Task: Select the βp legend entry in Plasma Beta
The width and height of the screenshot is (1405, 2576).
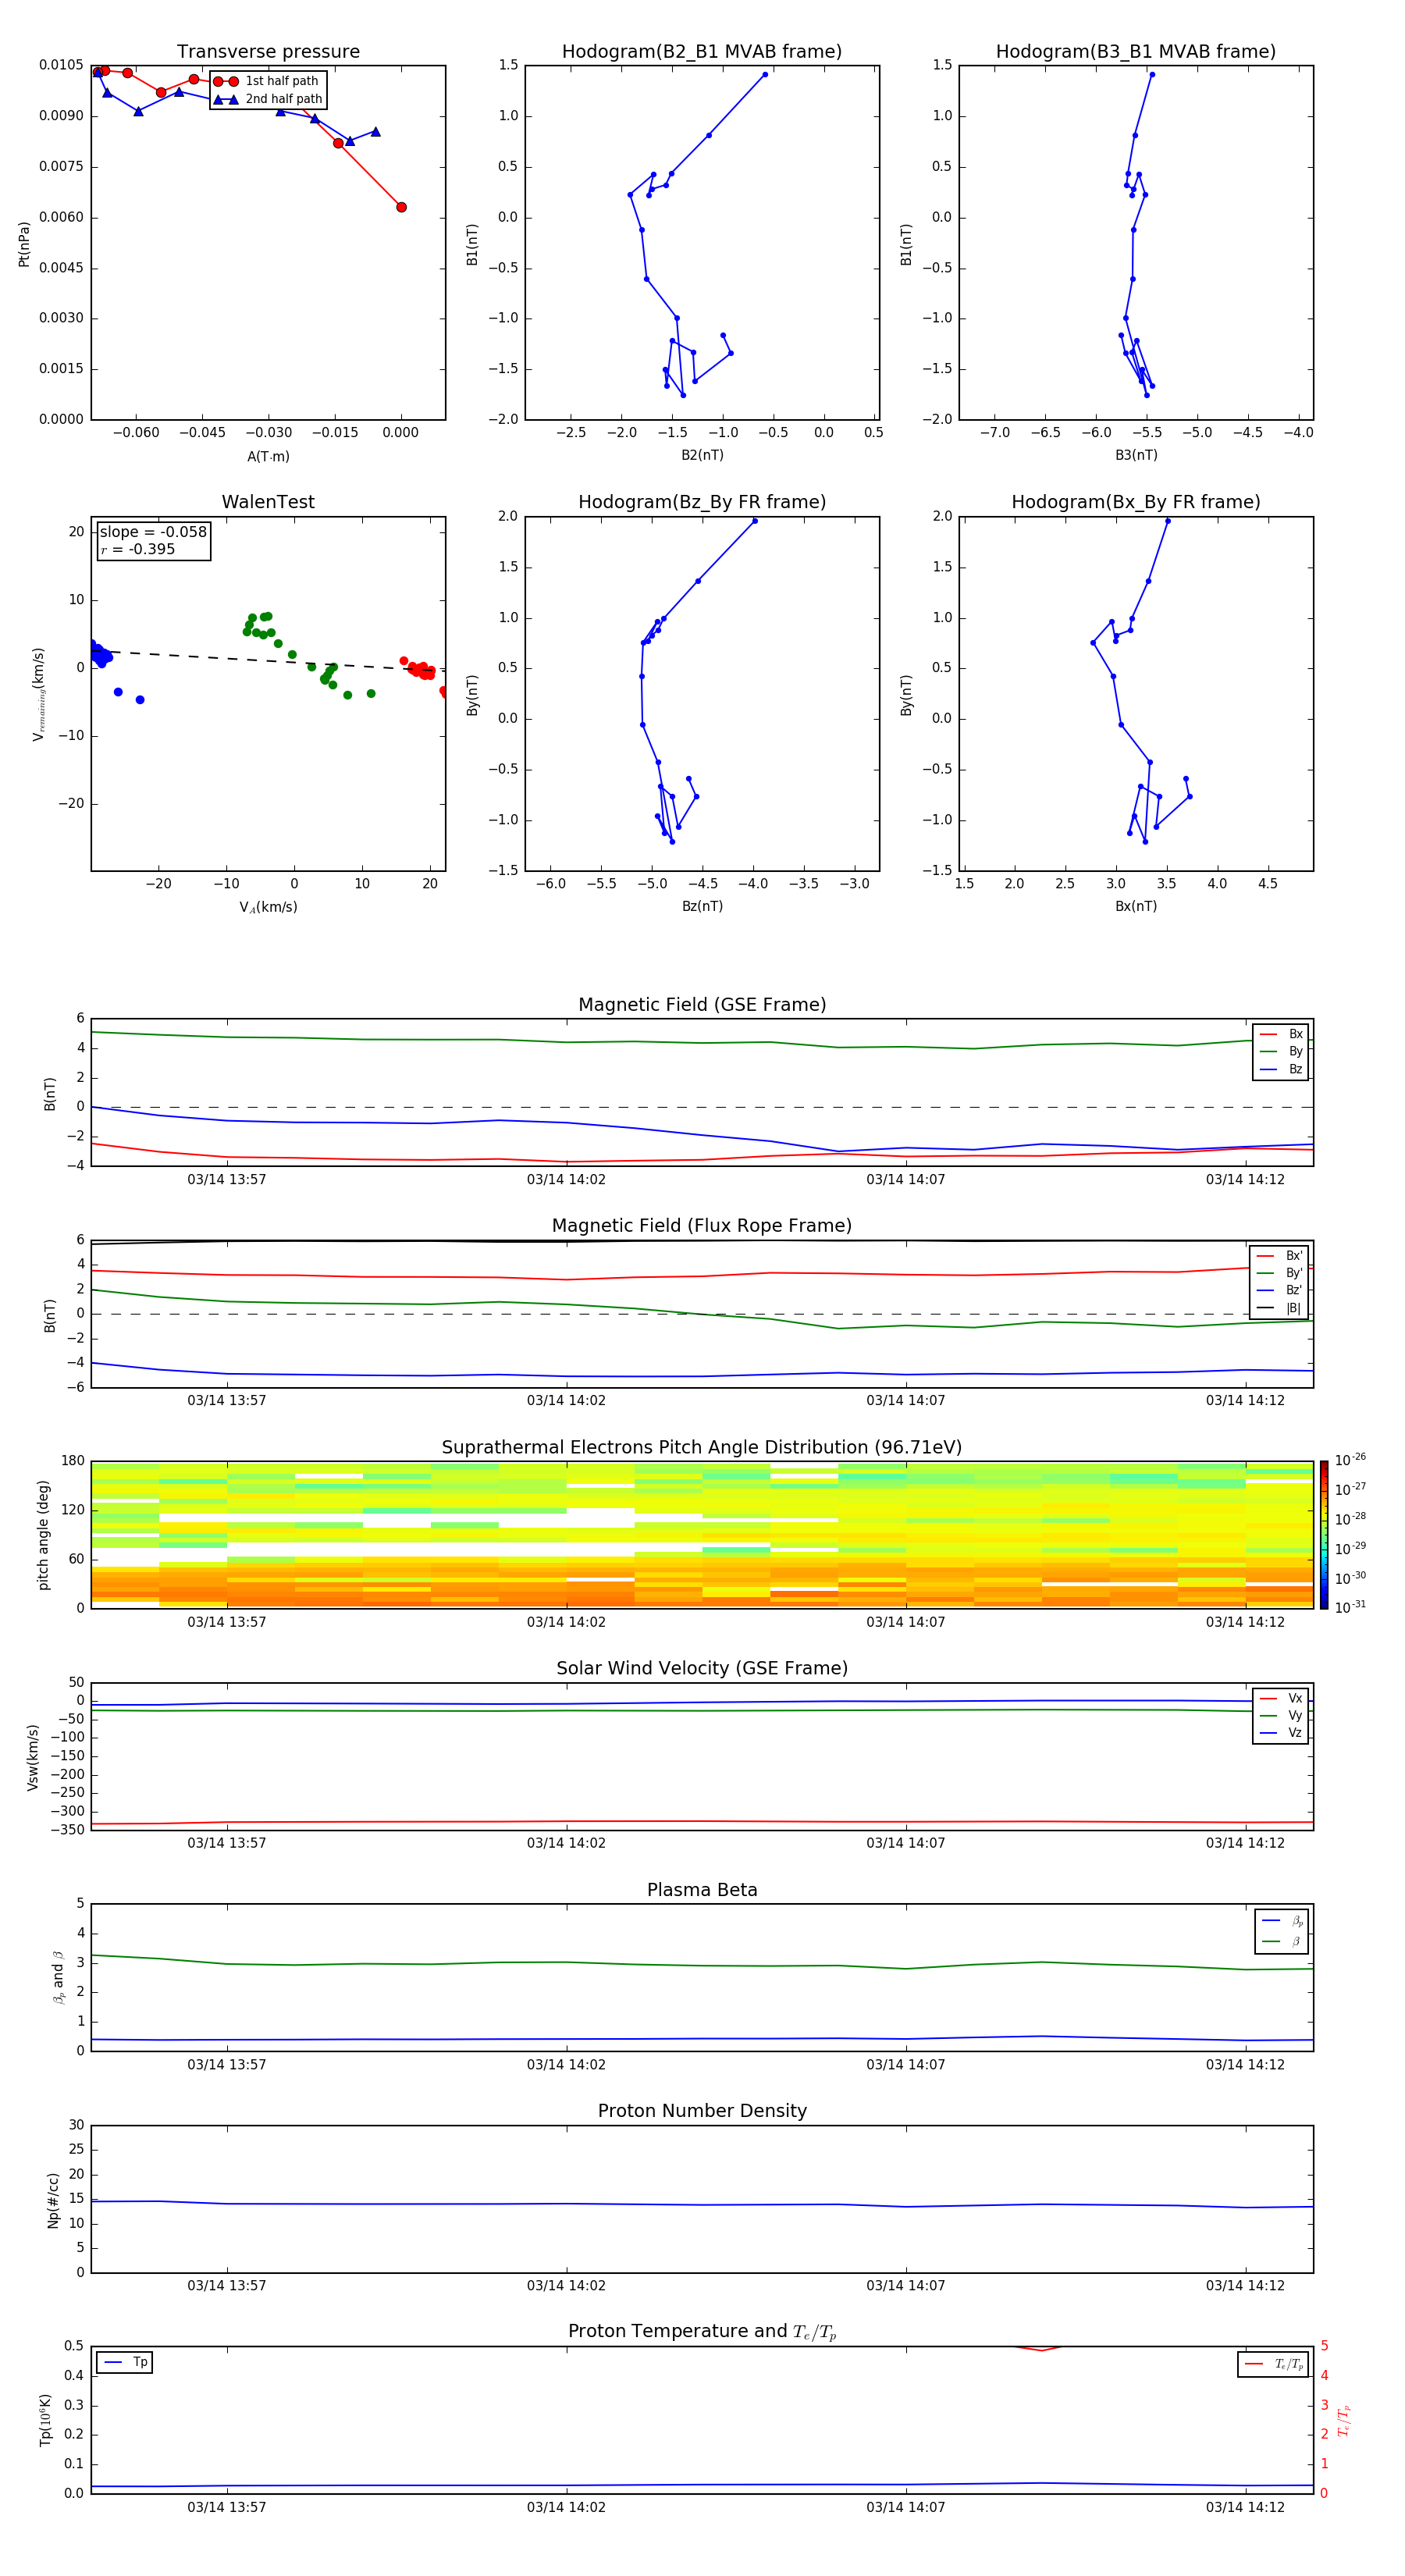Action: [x=1282, y=1920]
